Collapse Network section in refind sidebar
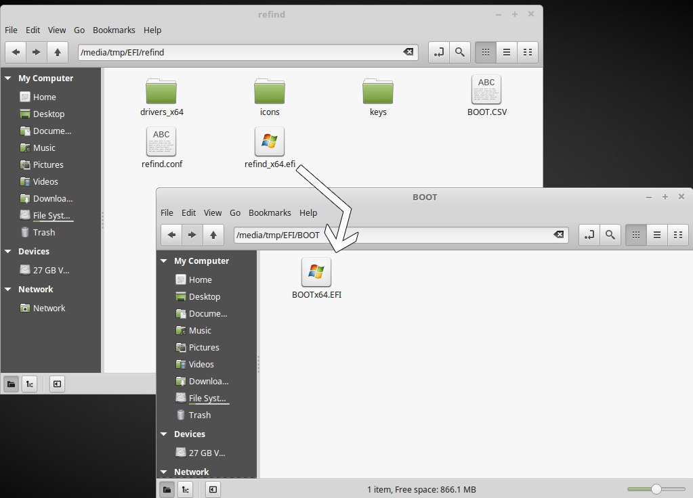The image size is (693, 498). pos(8,289)
